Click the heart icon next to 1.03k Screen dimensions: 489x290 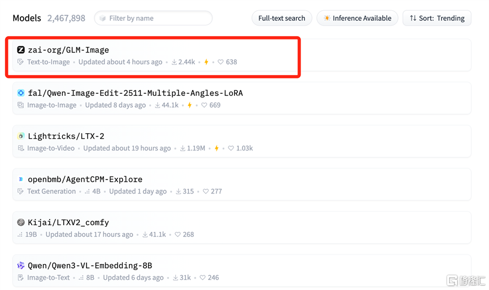(x=231, y=148)
